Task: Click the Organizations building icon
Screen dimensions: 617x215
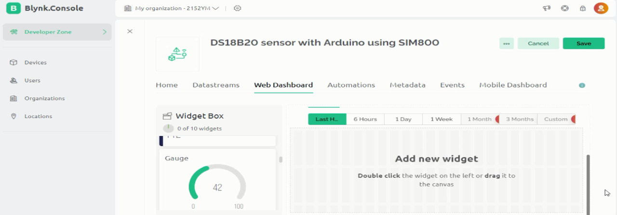Action: 14,98
